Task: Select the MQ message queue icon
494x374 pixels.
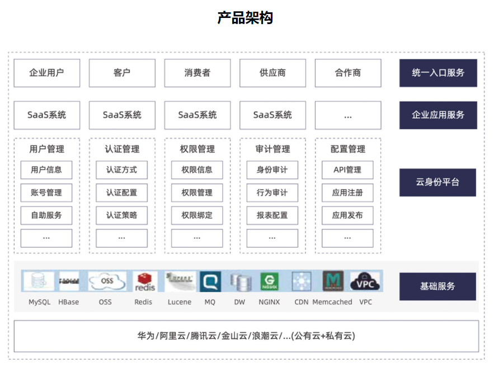Action: point(210,280)
